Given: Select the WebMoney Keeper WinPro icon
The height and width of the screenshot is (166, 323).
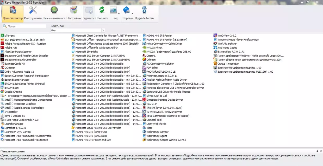Looking at the screenshot, I should point(144,140).
